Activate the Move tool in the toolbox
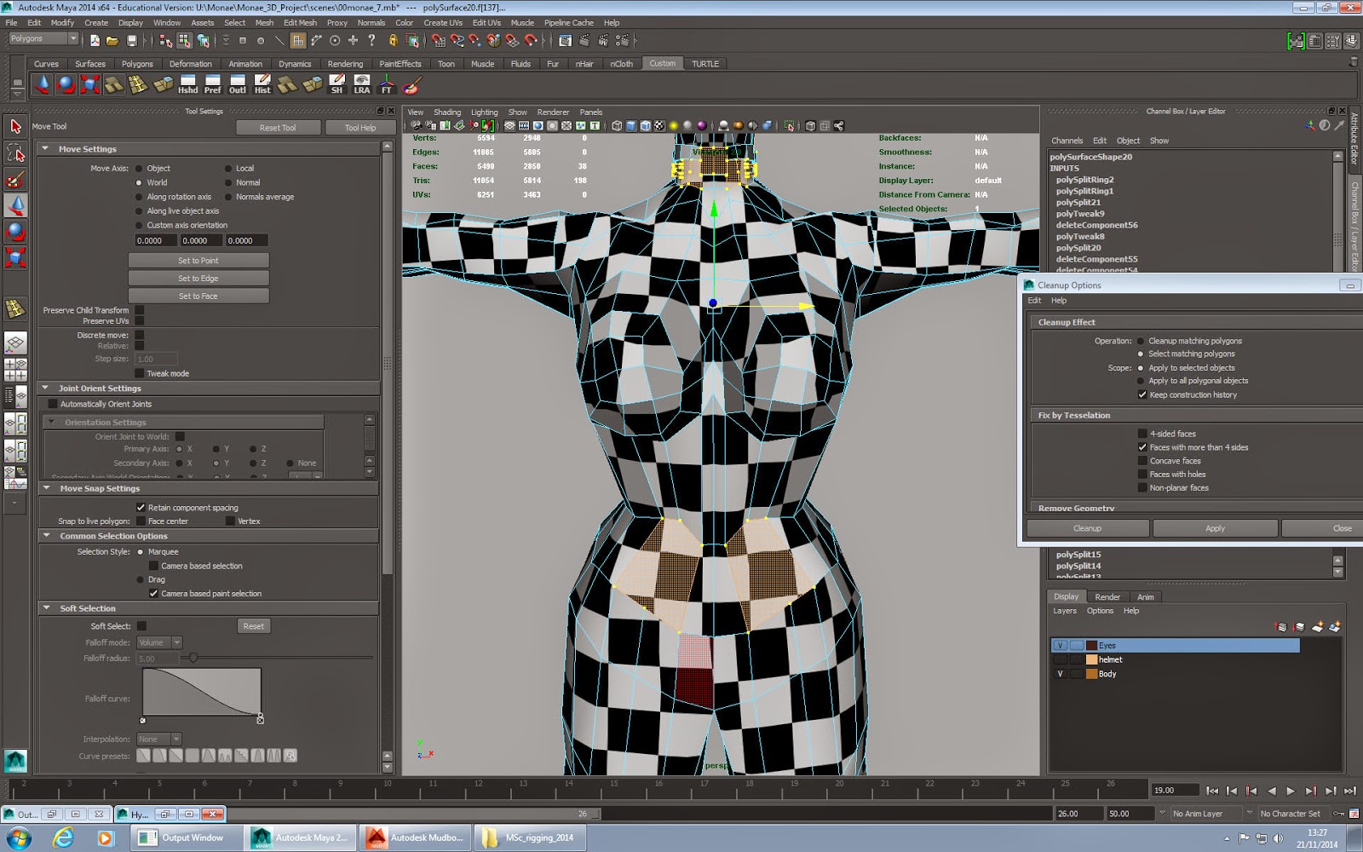 [15, 205]
